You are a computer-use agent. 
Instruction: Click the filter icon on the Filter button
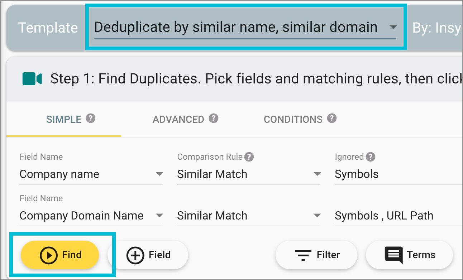[x=303, y=255]
